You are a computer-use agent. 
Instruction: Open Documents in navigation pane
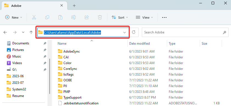click(x=21, y=43)
